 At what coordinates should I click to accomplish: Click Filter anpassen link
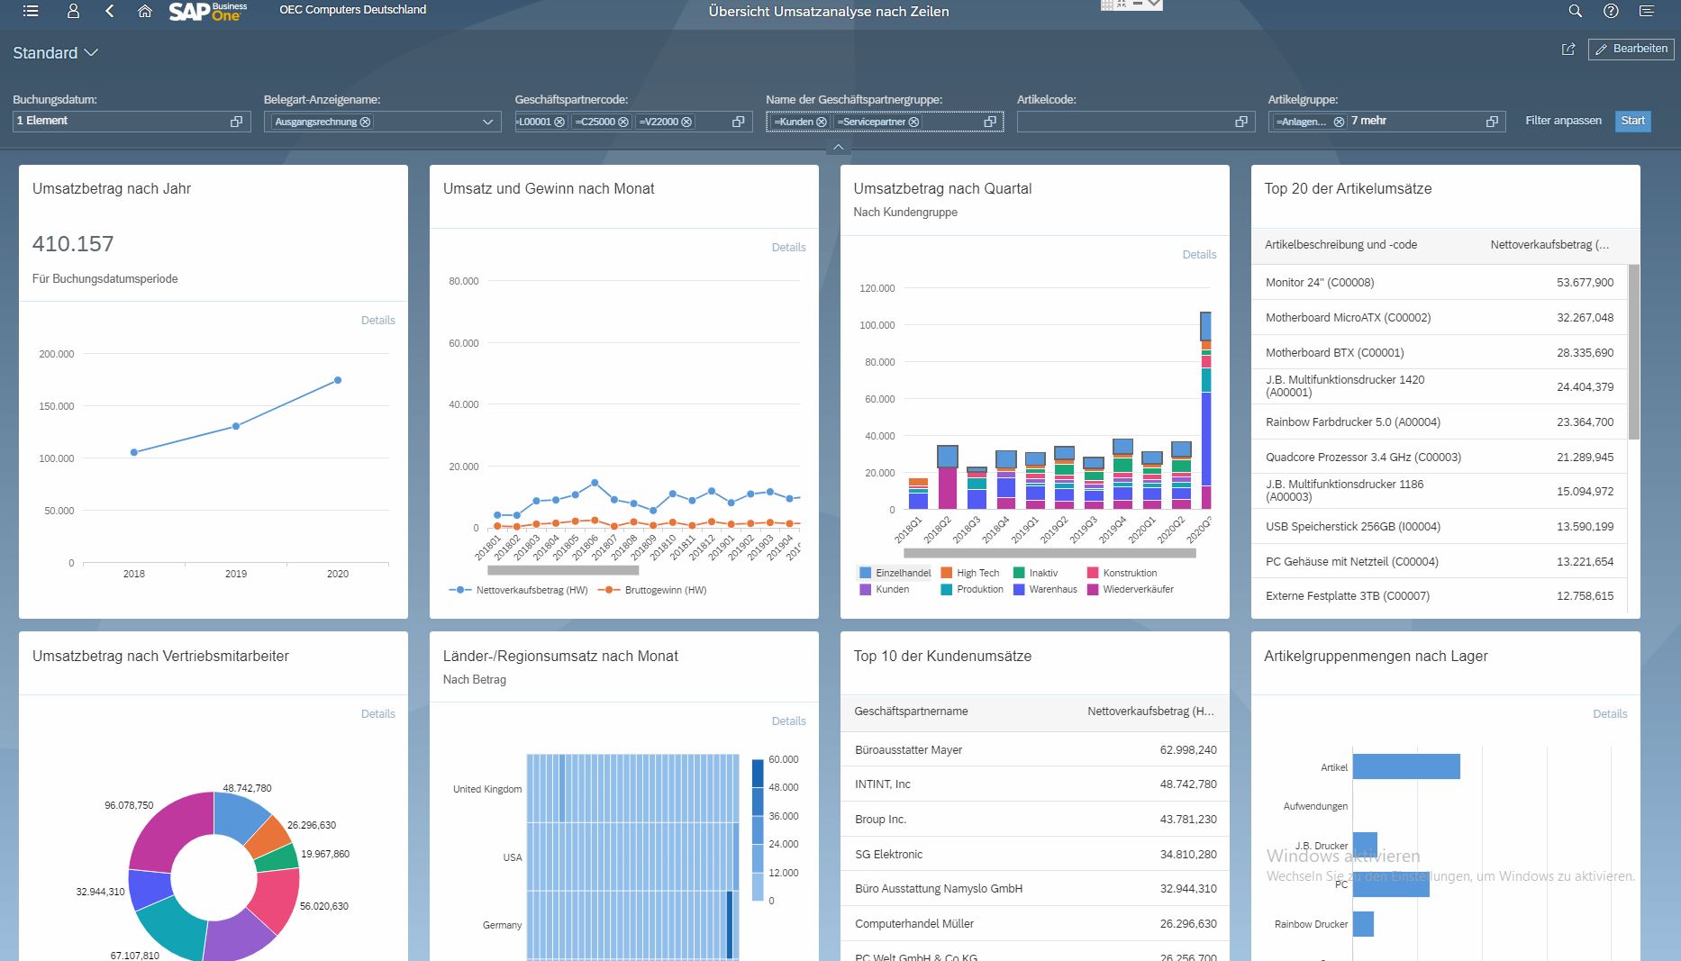[1563, 121]
